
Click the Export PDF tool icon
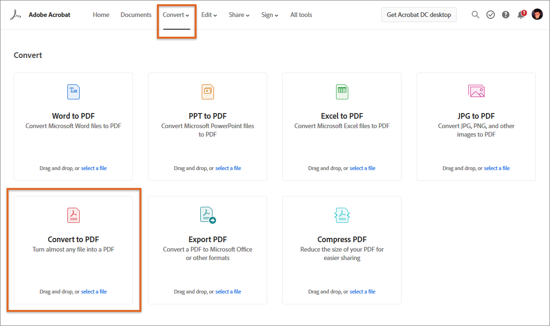[x=207, y=215]
